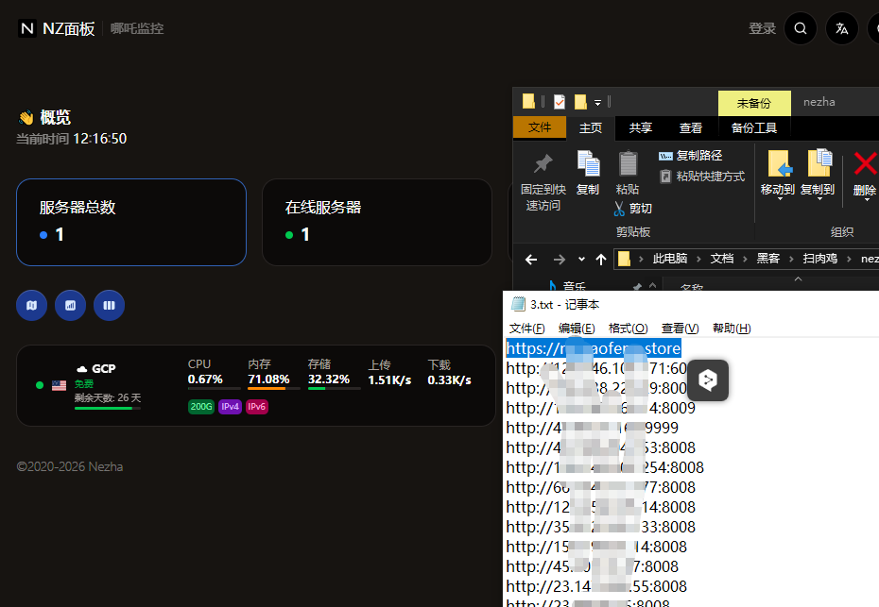The image size is (879, 607).
Task: Open the Quick Access Toolbar customize dropdown
Action: click(598, 101)
